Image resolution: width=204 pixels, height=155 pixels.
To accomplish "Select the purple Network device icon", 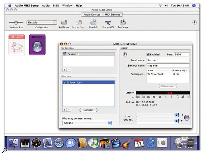I will point(37,45).
